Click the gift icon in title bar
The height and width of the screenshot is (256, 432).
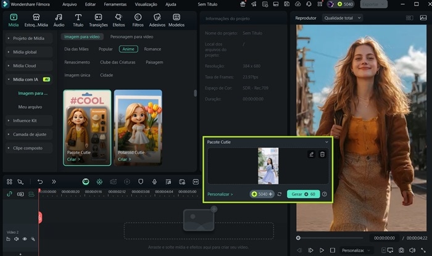tap(243, 4)
